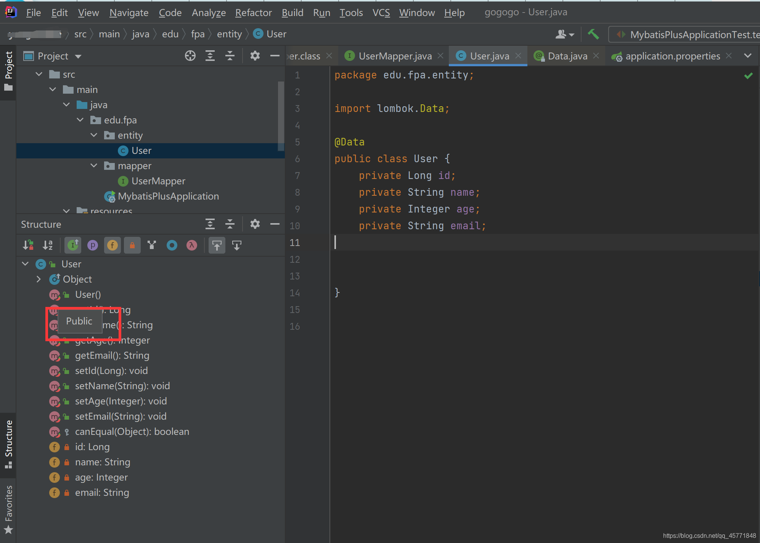The width and height of the screenshot is (760, 543).
Task: Click the User breadcrumb
Action: (x=270, y=34)
